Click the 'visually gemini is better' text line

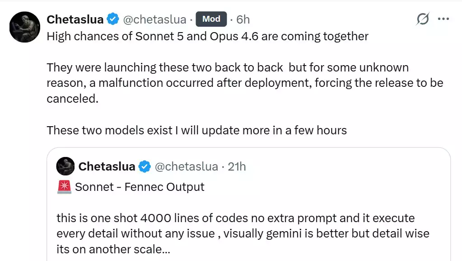243,233
